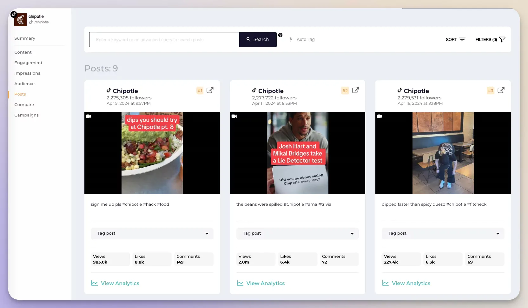
Task: Open post #3 in external link
Action: pos(501,90)
